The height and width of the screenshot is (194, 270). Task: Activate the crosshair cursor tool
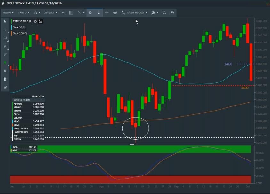click(x=107, y=13)
